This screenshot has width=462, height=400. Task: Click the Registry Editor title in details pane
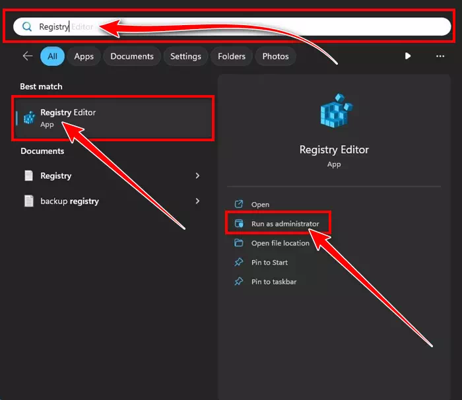coord(334,150)
